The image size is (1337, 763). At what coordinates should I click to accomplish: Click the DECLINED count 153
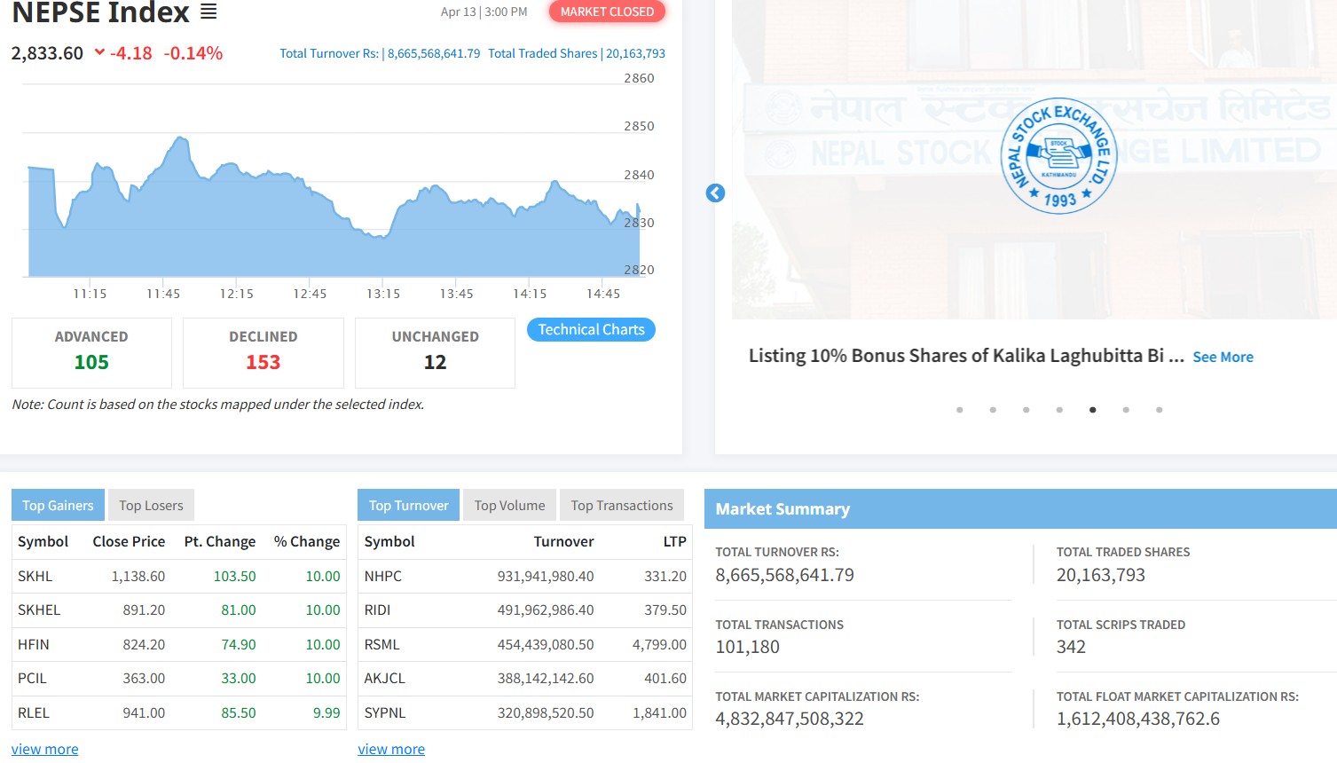(263, 362)
